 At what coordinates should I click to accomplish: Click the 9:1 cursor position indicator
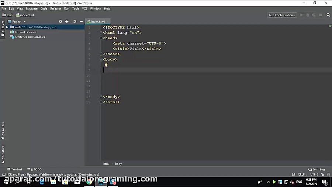pos(293,174)
